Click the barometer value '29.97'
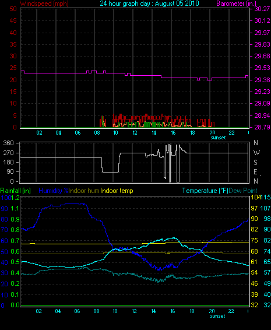The width and height of the screenshot is (271, 330). pyautogui.click(x=262, y=33)
